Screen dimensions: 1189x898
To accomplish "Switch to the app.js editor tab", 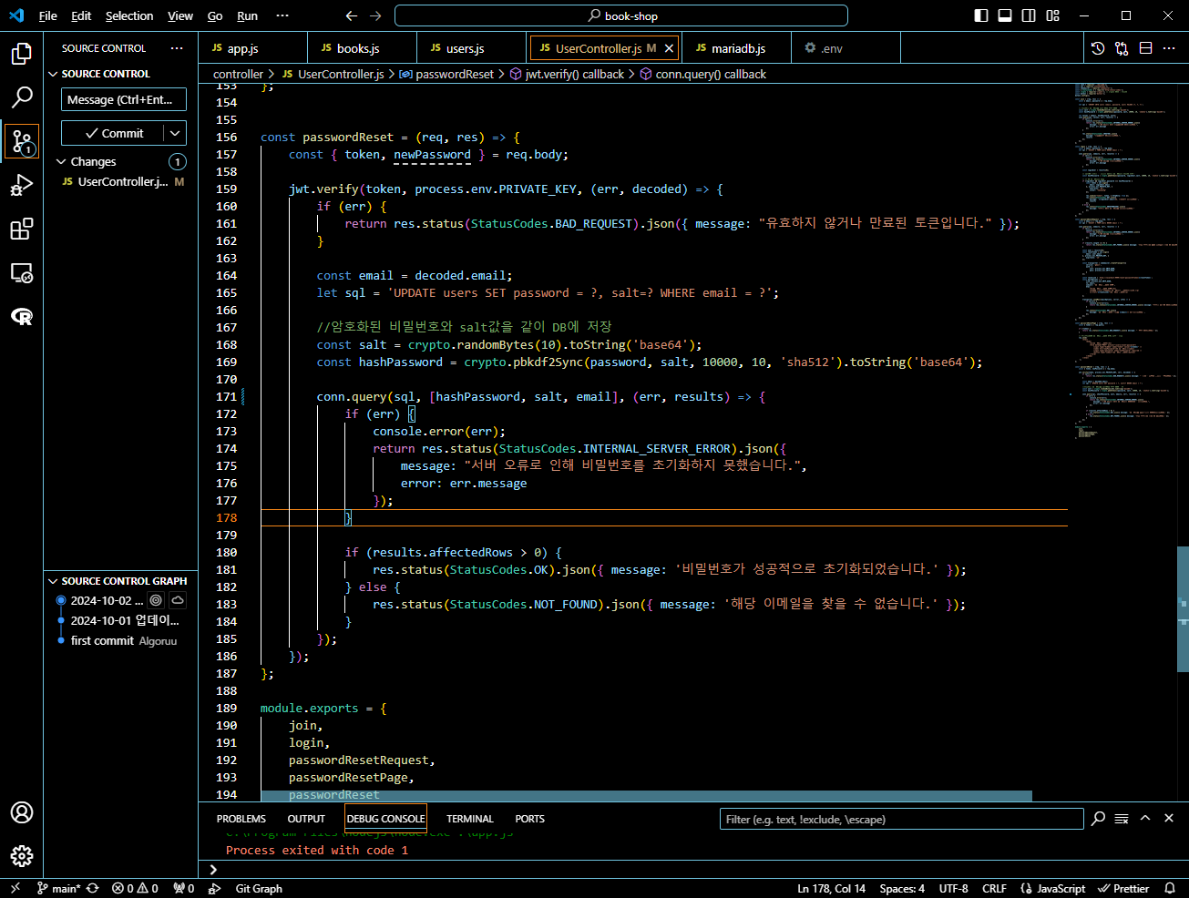I will (252, 48).
